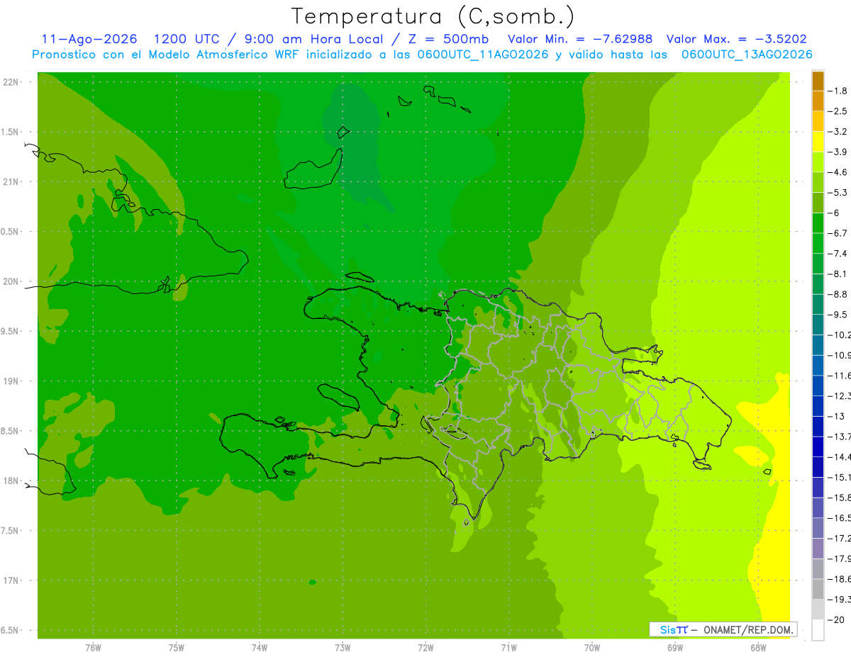Select the '-8.1' colorbar value
Viewport: 851px width, 657px height.
point(838,274)
